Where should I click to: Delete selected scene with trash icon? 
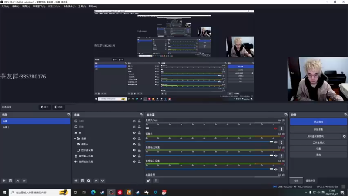point(10,181)
